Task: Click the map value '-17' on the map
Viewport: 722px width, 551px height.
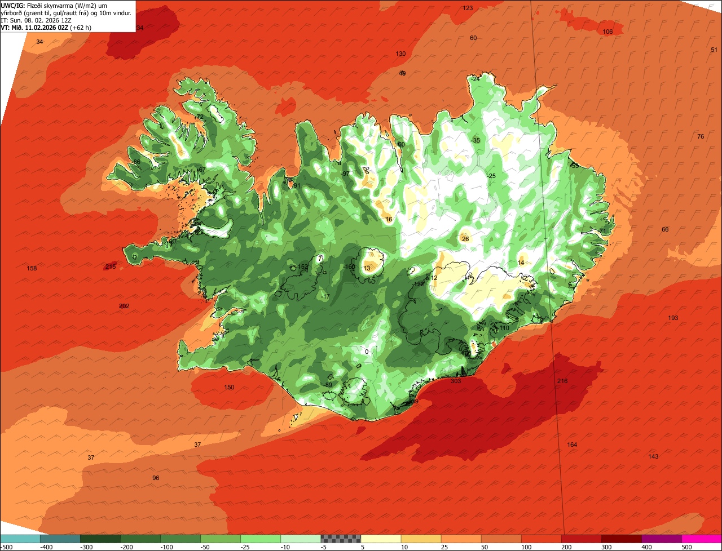Action: pyautogui.click(x=325, y=297)
